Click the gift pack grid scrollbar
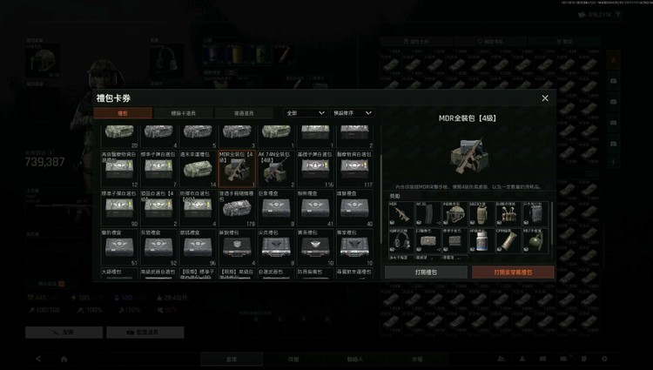Image resolution: width=653 pixels, height=370 pixels. tap(381, 199)
